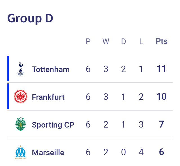The height and width of the screenshot is (166, 180).
Task: Click the Tottenham Hotspur crest icon
Action: [x=21, y=69]
